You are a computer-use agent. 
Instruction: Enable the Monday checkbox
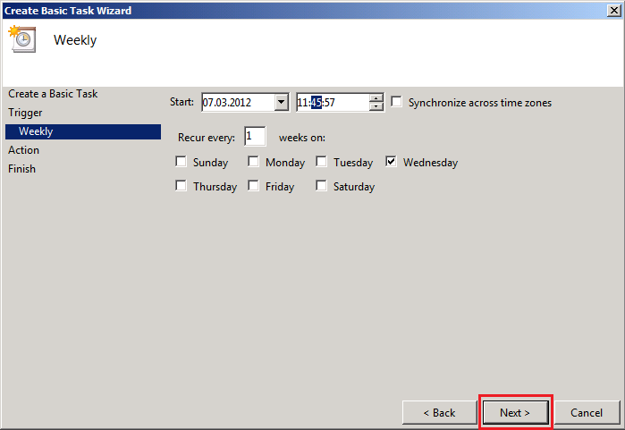pyautogui.click(x=254, y=163)
